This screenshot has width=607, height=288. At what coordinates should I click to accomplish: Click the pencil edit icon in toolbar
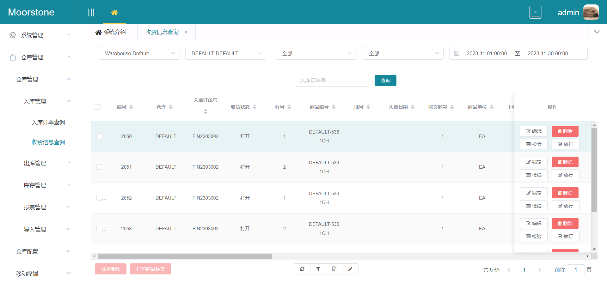tap(350, 269)
